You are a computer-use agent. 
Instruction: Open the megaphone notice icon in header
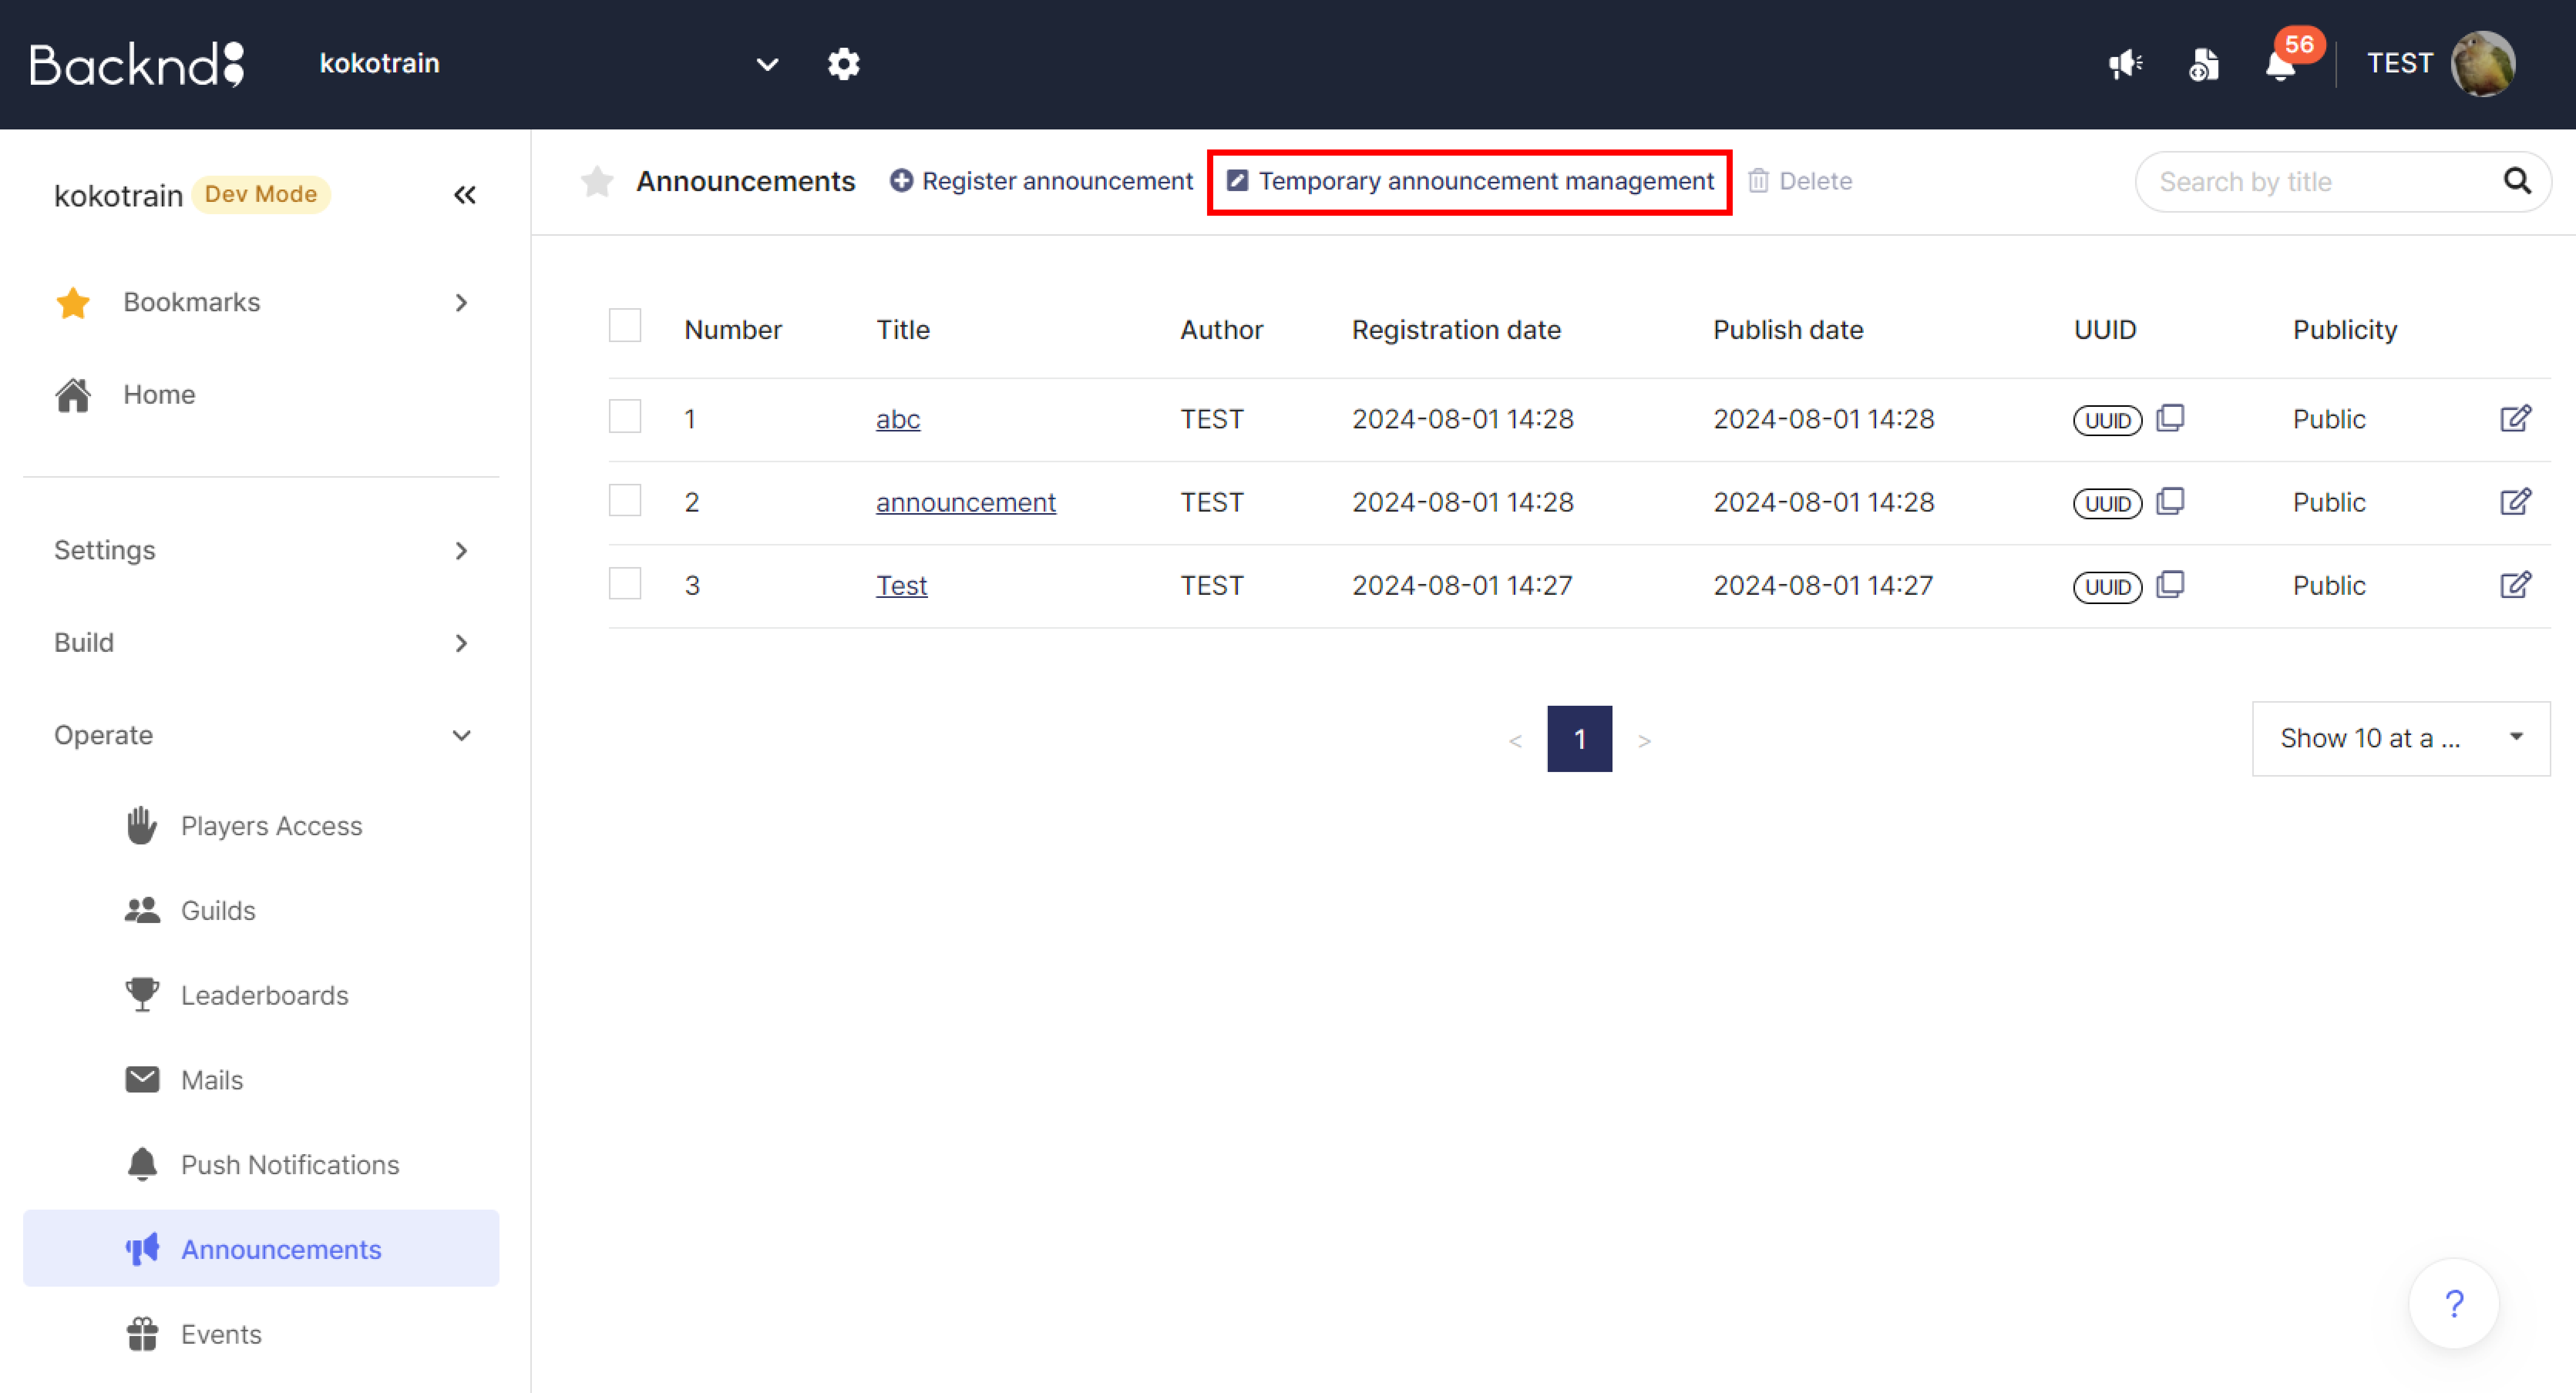(2125, 64)
